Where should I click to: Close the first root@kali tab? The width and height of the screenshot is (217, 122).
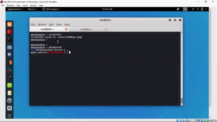point(66,29)
